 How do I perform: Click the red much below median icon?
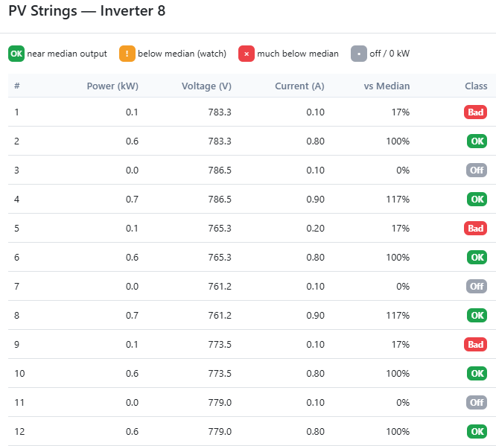(x=247, y=54)
